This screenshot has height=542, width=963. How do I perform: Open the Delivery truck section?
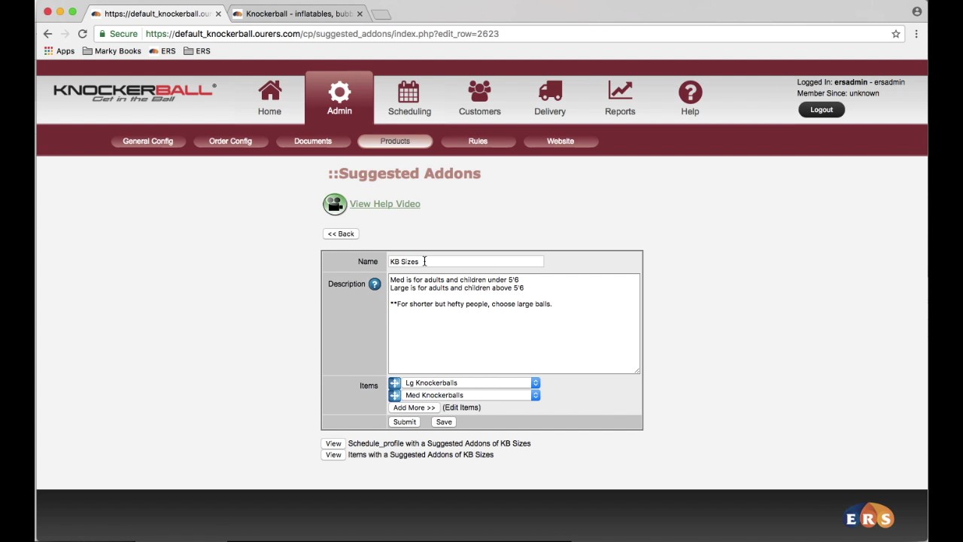[x=550, y=99]
